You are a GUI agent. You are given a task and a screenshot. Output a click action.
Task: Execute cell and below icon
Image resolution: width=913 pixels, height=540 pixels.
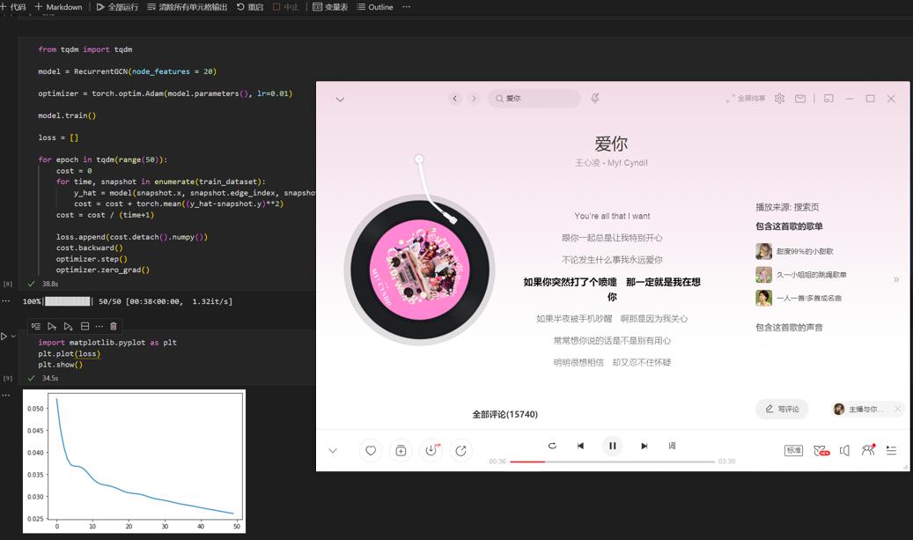[x=68, y=326]
